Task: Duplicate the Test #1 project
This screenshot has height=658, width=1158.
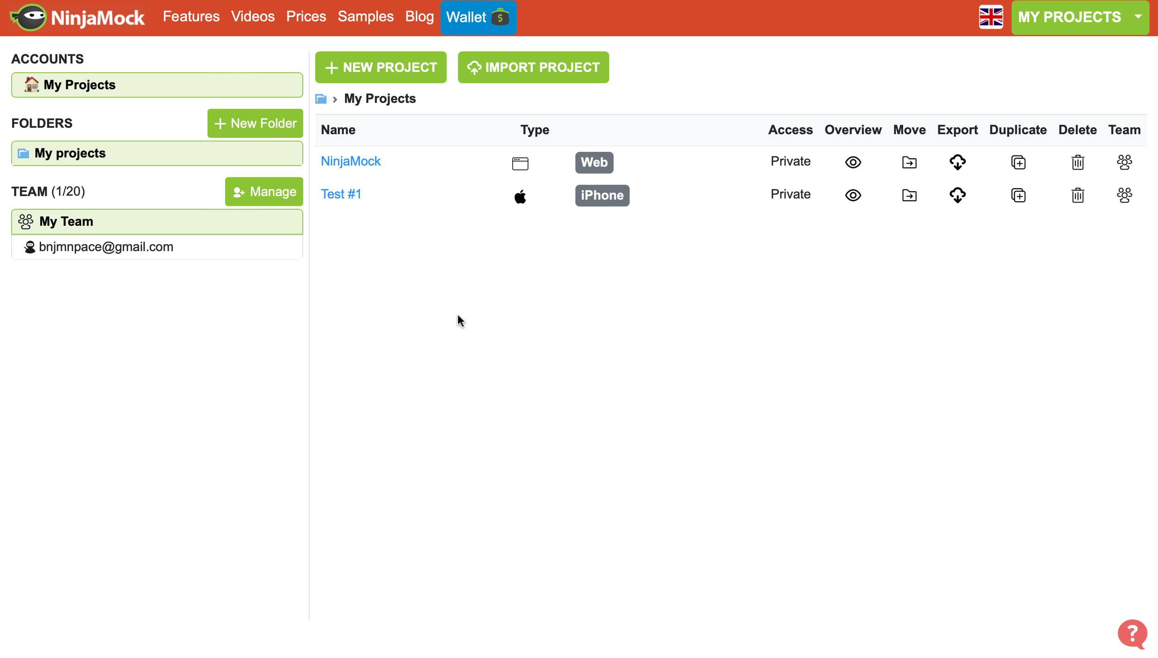Action: click(x=1018, y=195)
